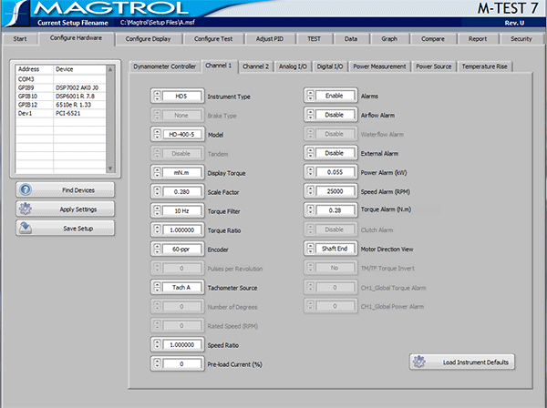The height and width of the screenshot is (408, 547).
Task: Click the disk icon on Save Setup
Action: pyautogui.click(x=26, y=229)
